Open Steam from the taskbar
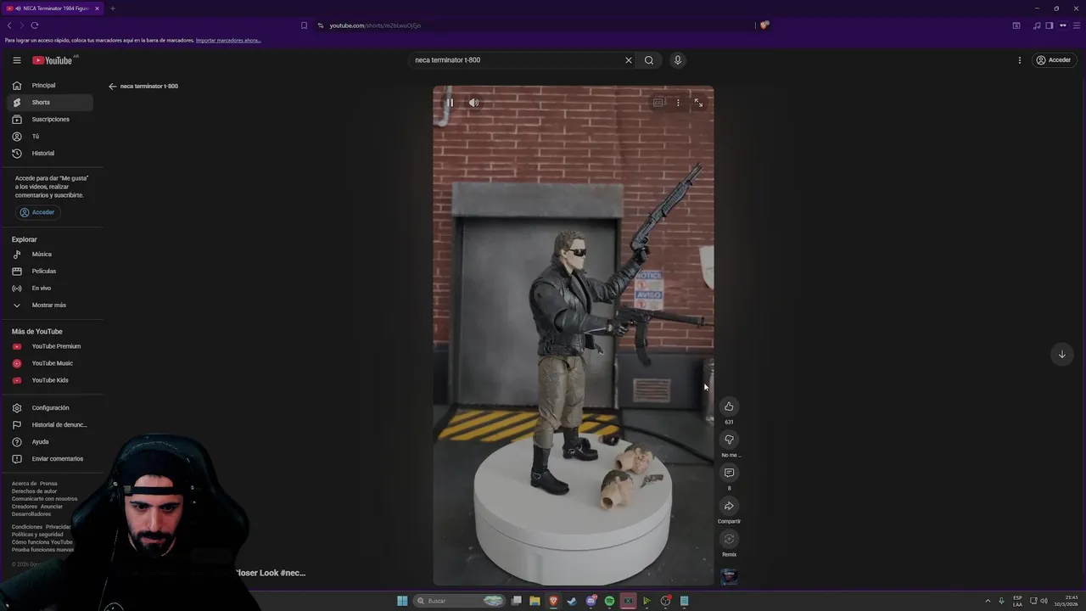Viewport: 1086px width, 611px height. tap(572, 601)
